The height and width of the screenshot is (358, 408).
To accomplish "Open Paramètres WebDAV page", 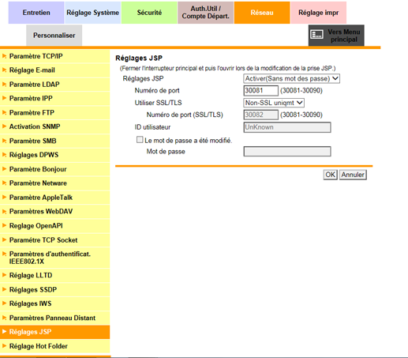I will (54, 212).
